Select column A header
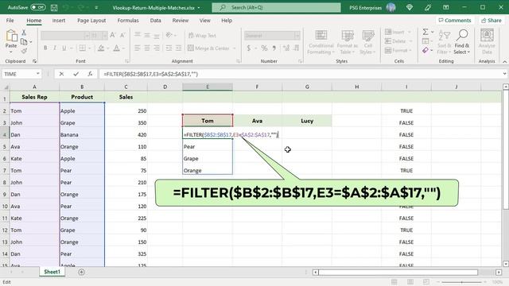Viewport: 509px width, 286px height. pyautogui.click(x=34, y=87)
